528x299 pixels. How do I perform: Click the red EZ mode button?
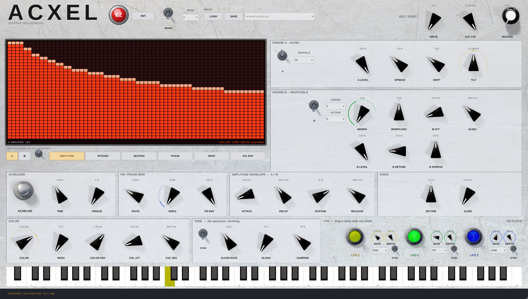click(119, 15)
